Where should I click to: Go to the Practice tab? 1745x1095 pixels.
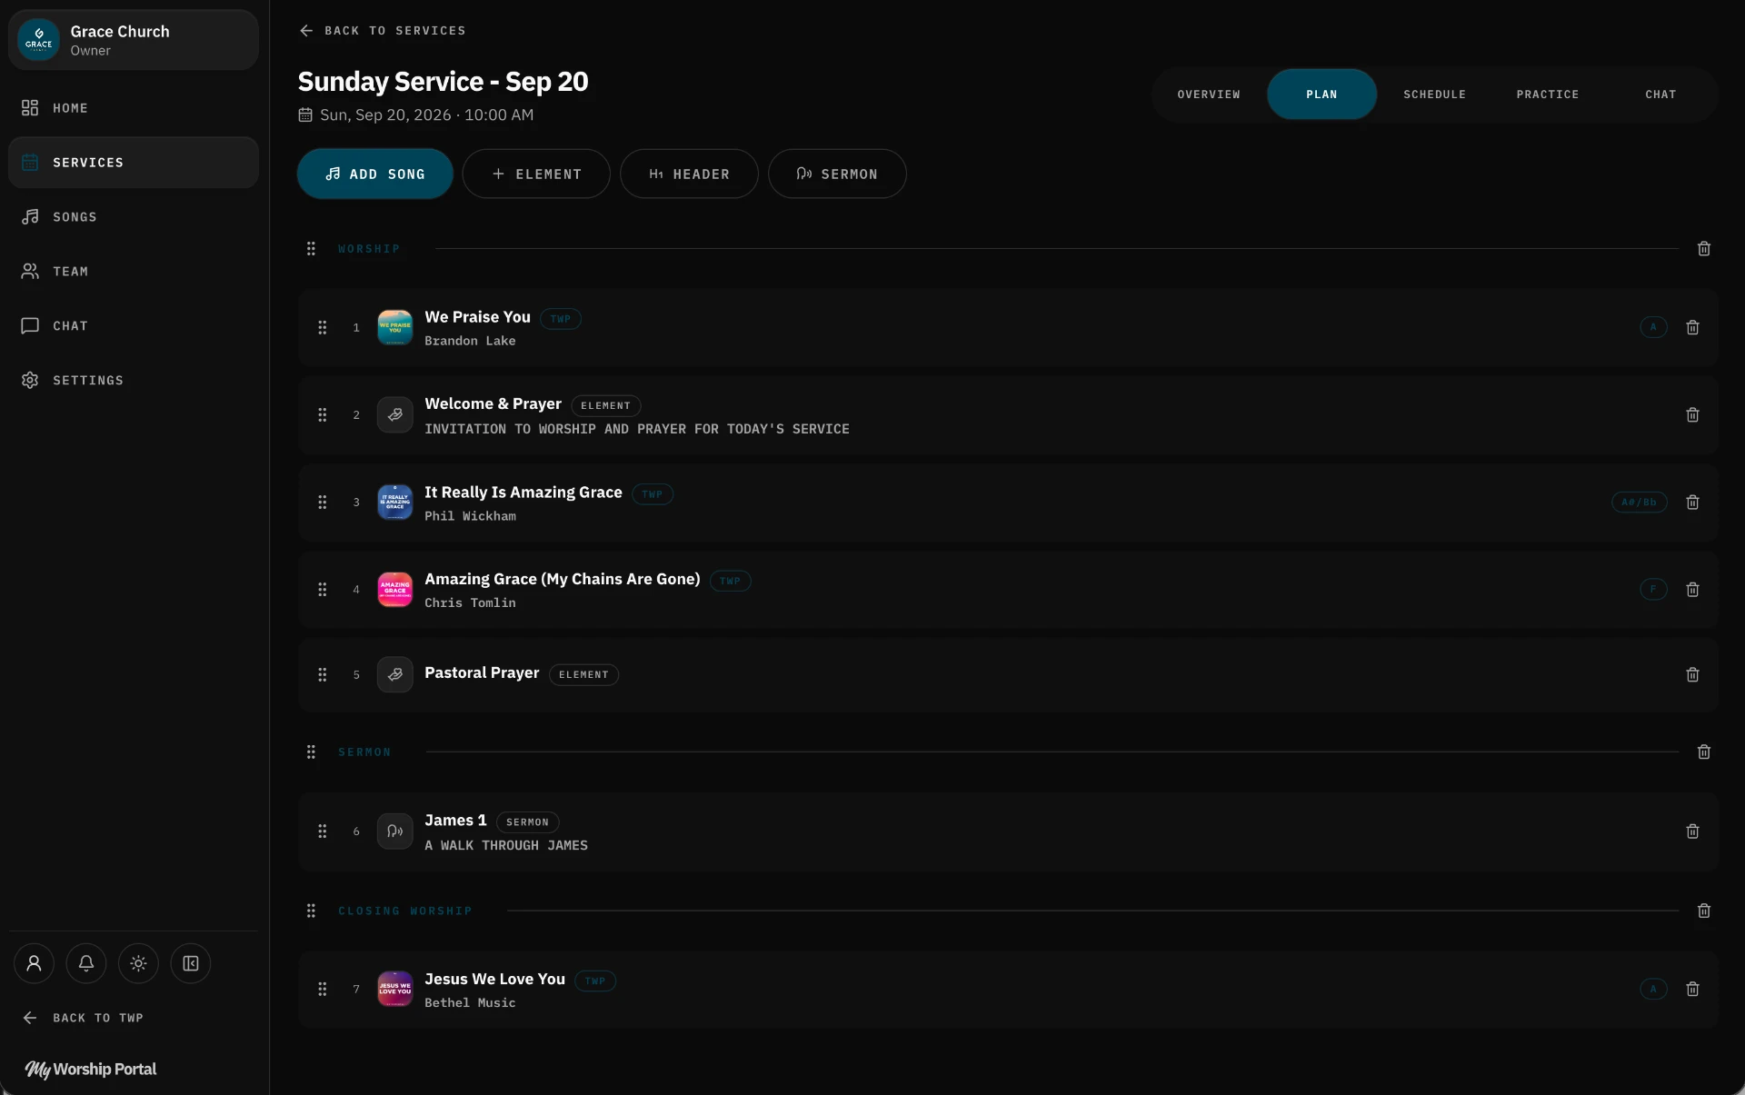point(1548,95)
